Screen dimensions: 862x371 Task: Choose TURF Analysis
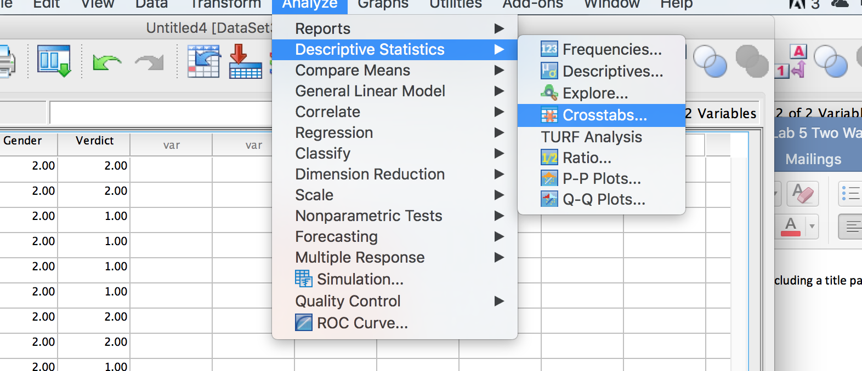(602, 137)
